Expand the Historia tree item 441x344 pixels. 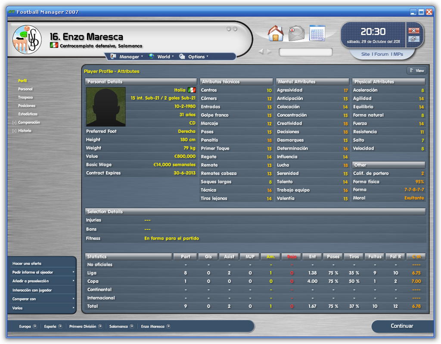click(x=14, y=131)
